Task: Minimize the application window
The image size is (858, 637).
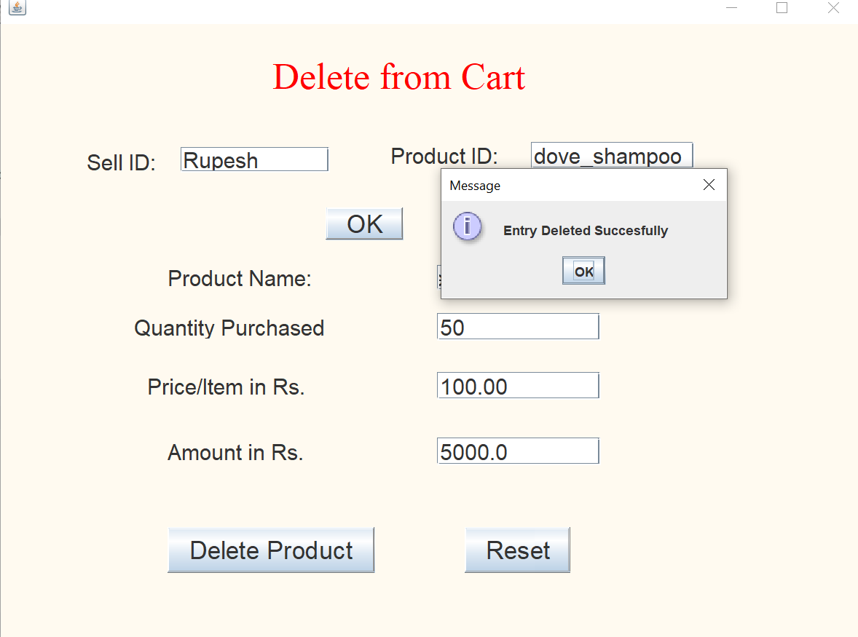Action: [x=731, y=8]
